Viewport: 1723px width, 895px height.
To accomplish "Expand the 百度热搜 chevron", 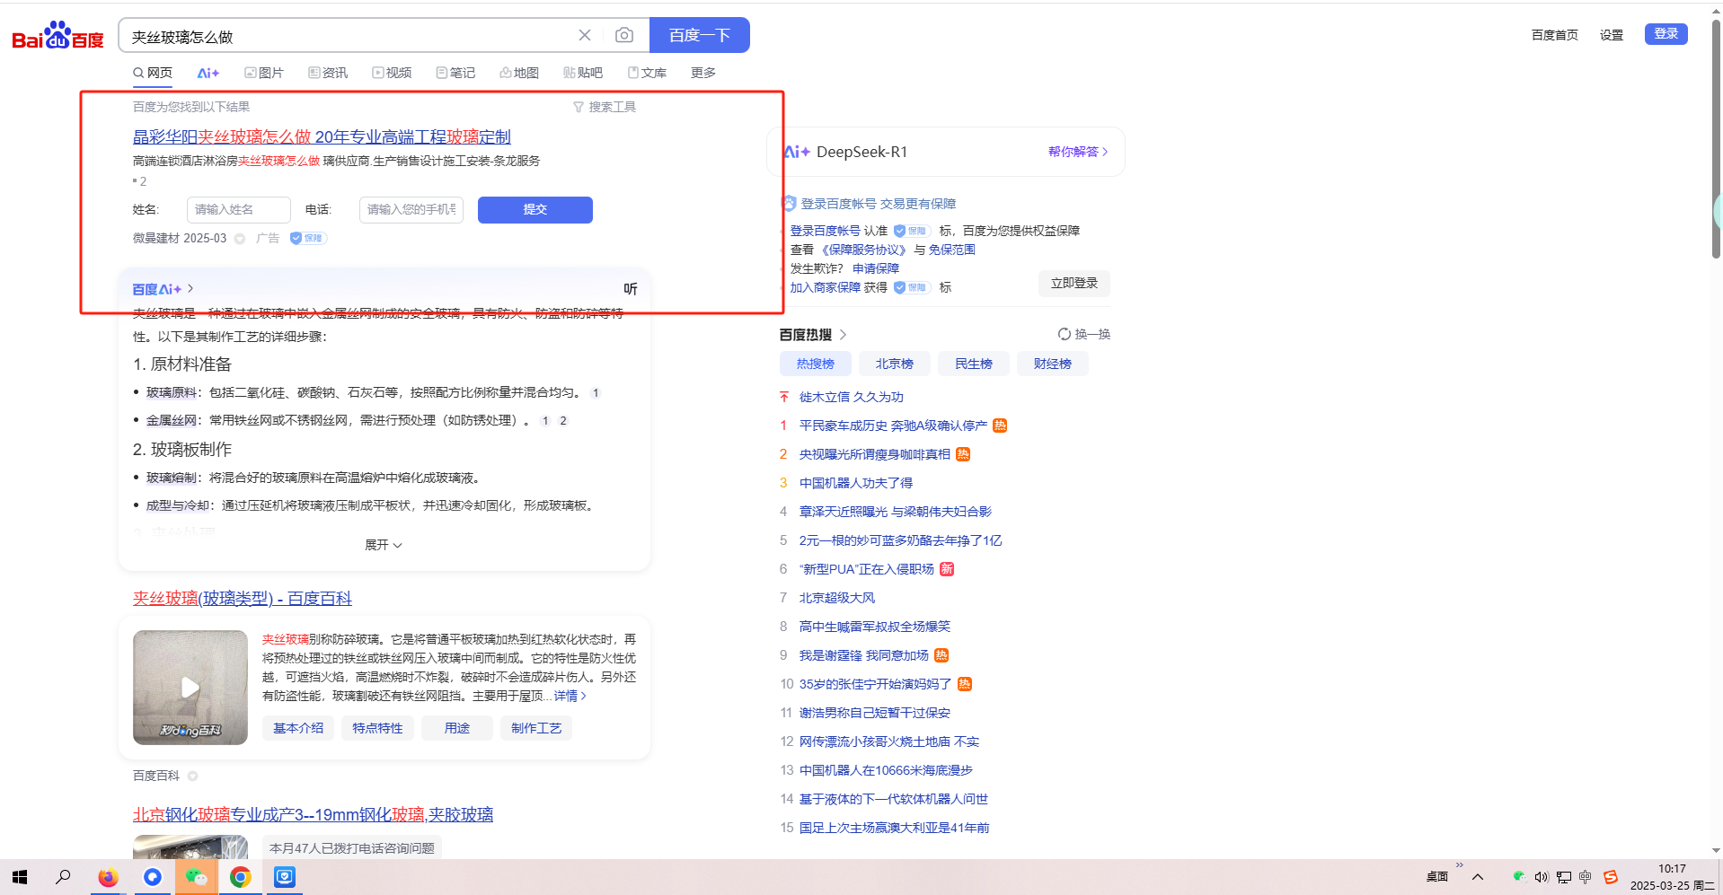I will click(843, 335).
